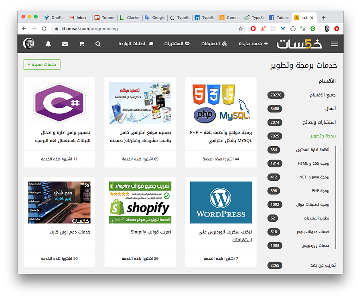The width and height of the screenshot is (361, 299).
Task: Click the site lock icon in address bar
Action: click(x=57, y=28)
